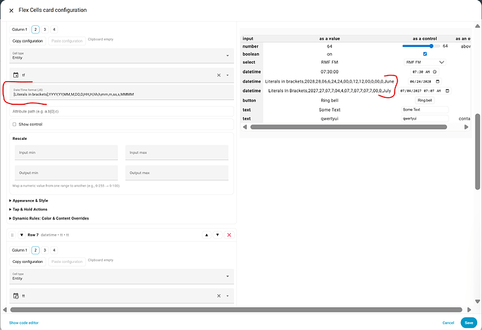Adjust the number slider set at 64
This screenshot has width=482, height=330.
tap(421, 46)
